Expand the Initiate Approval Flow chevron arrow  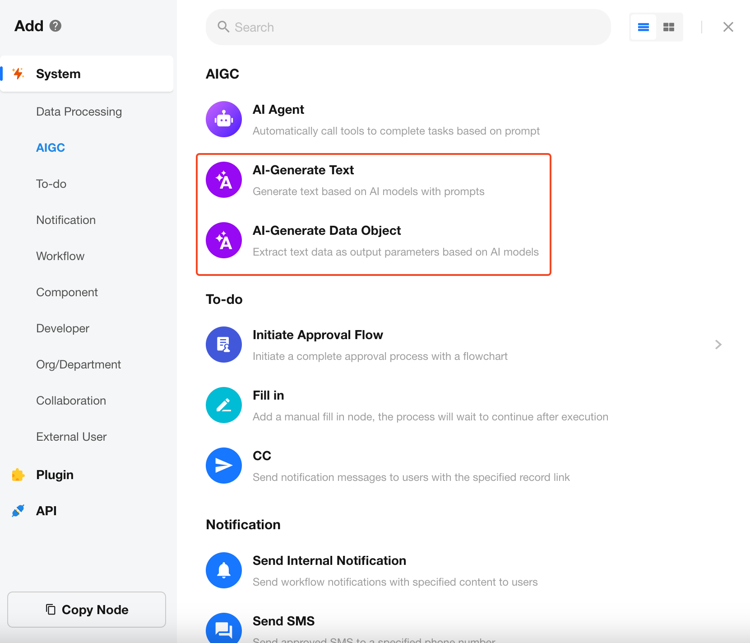718,345
